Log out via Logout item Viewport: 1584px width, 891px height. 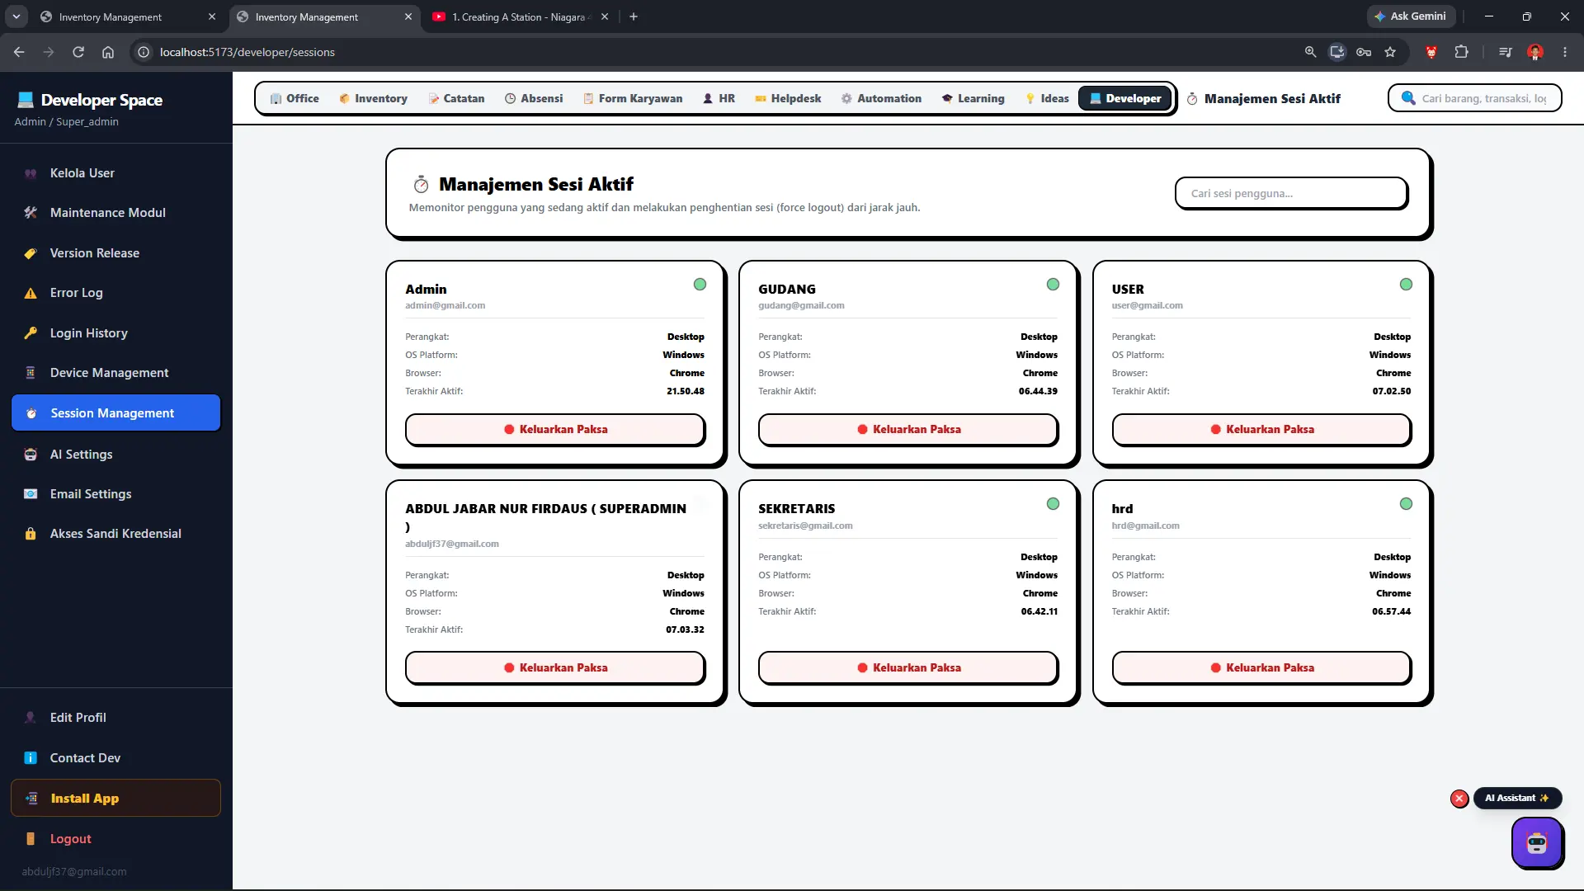115,839
